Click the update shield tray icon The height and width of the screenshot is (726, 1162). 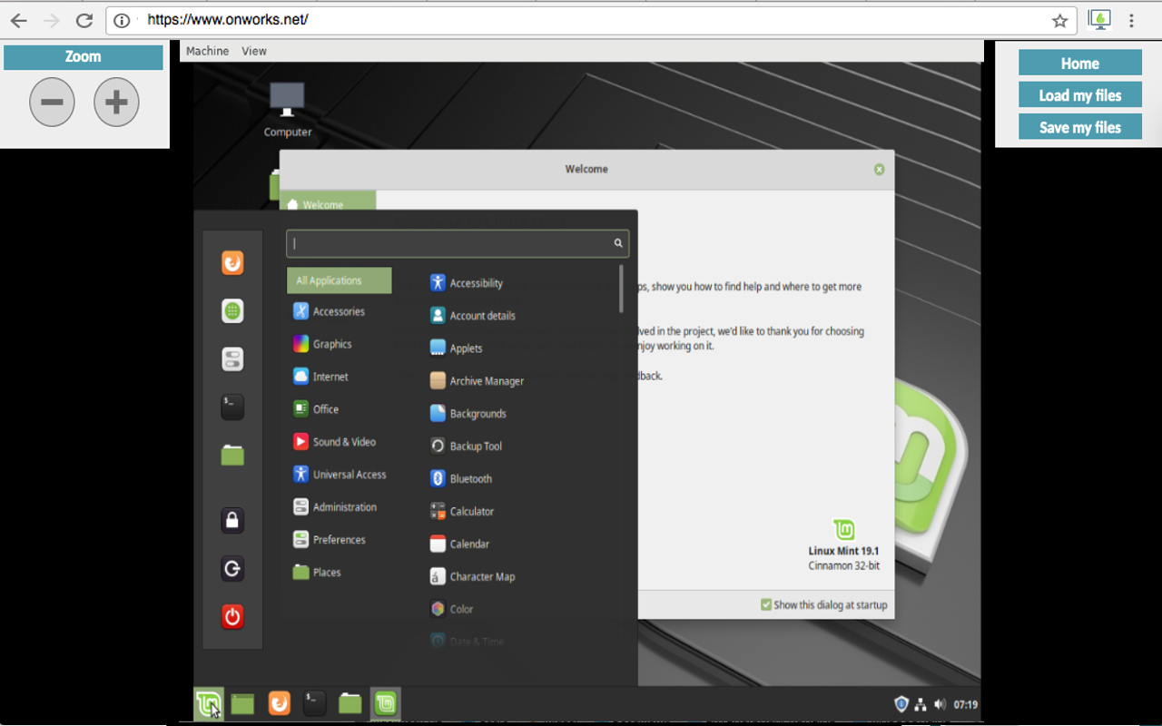901,704
